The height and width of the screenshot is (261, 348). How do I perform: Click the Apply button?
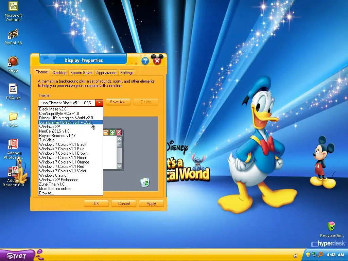pos(151,204)
